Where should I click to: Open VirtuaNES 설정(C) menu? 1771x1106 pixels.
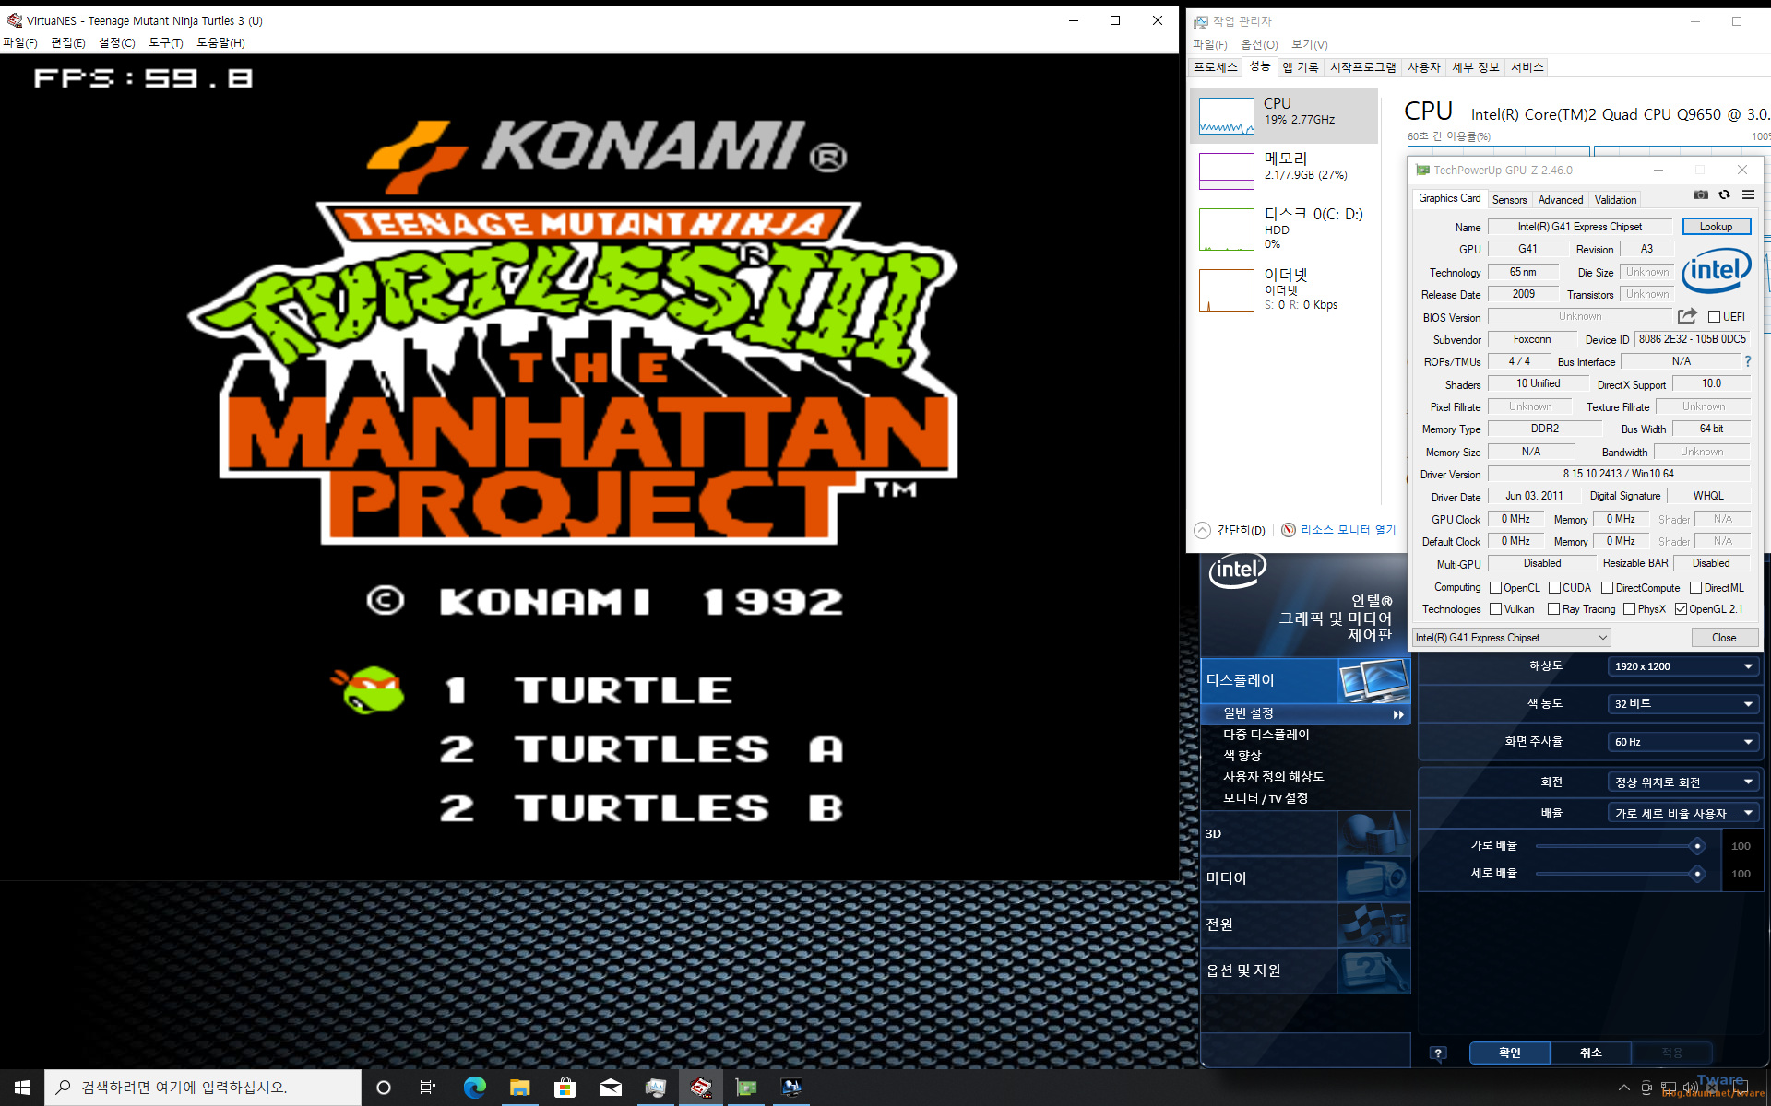pos(116,42)
